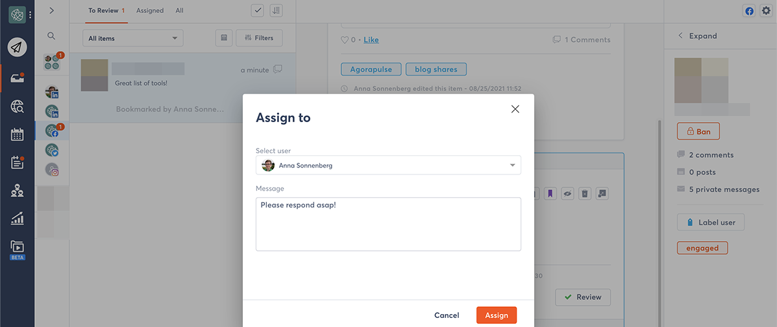This screenshot has height=327, width=777.
Task: Click the purple bookmark icon
Action: (x=550, y=193)
